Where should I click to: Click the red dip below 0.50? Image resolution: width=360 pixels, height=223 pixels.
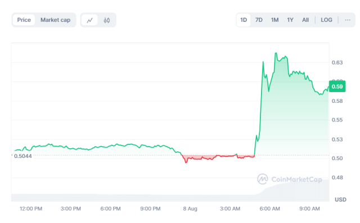pyautogui.click(x=186, y=162)
